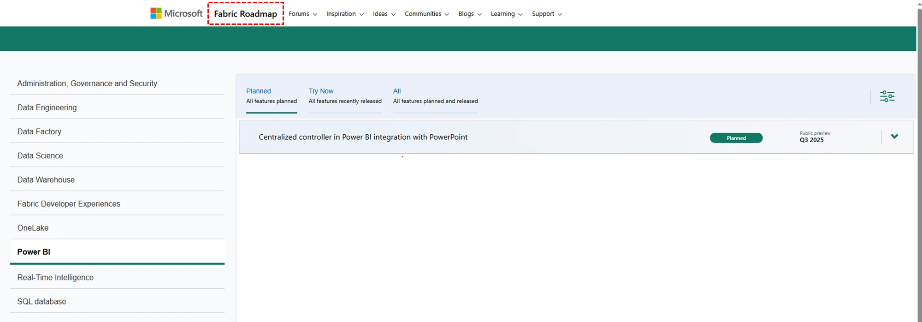Select Administration, Governance and Security
The image size is (922, 322).
coord(87,83)
